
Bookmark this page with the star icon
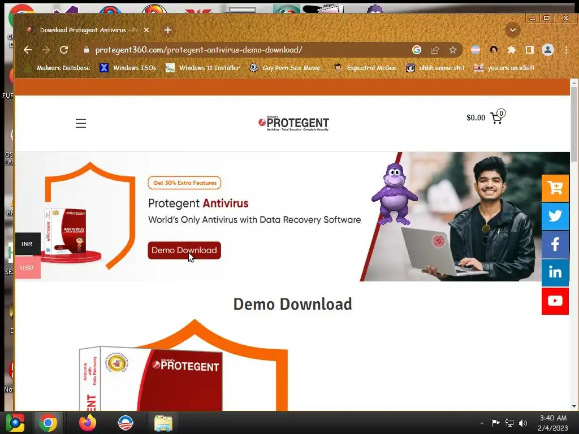[x=453, y=50]
